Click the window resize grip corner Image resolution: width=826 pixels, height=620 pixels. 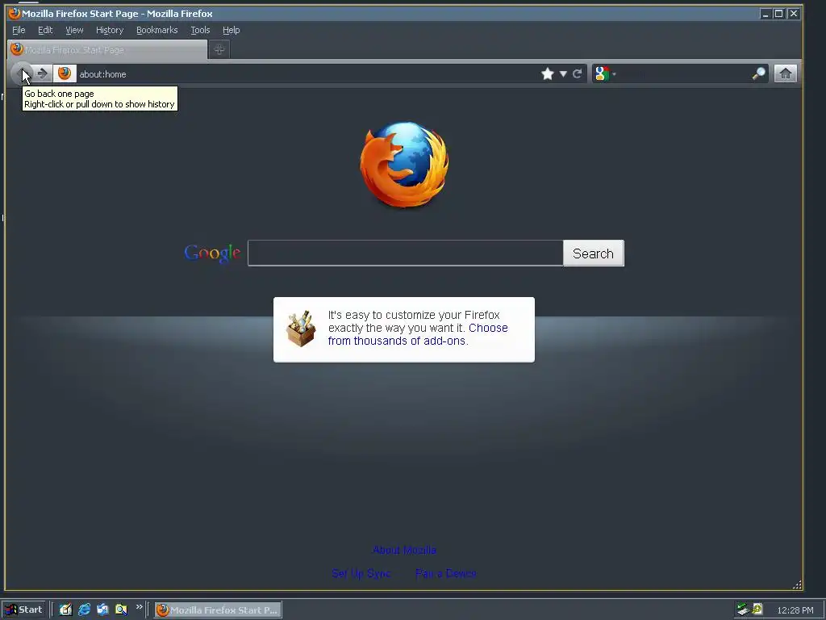click(797, 584)
